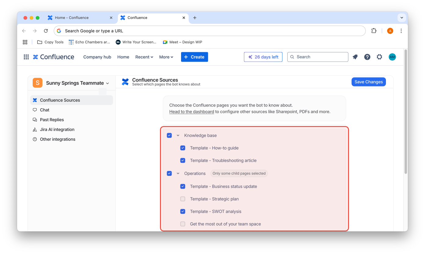The width and height of the screenshot is (425, 254).
Task: Close the Home - Confluence tab
Action: (111, 18)
